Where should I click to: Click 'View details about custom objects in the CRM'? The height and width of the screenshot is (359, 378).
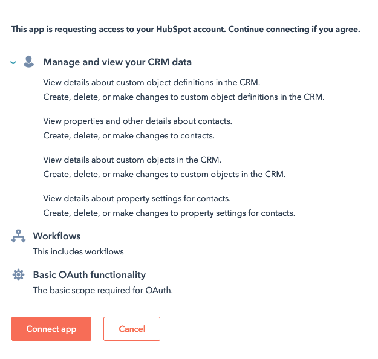tap(132, 160)
